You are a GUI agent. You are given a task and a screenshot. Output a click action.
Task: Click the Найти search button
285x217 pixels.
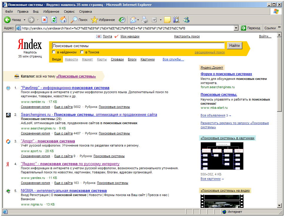234,45
